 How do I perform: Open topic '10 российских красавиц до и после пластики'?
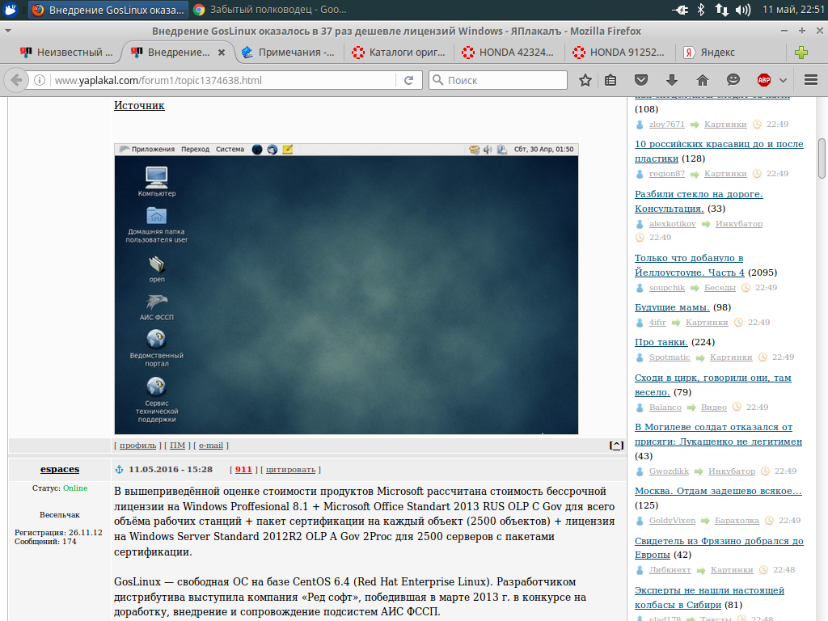click(719, 151)
